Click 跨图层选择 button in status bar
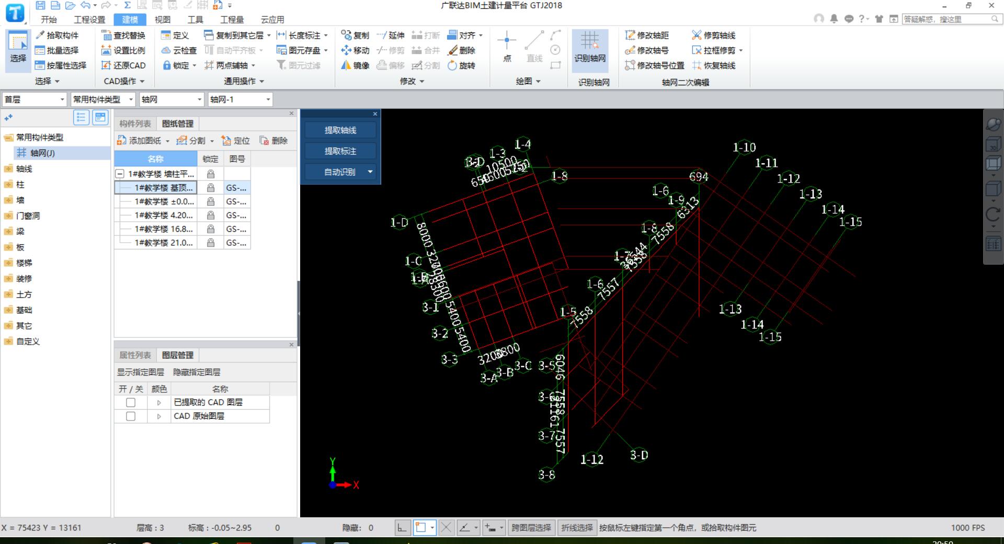Image resolution: width=1004 pixels, height=544 pixels. (x=531, y=528)
